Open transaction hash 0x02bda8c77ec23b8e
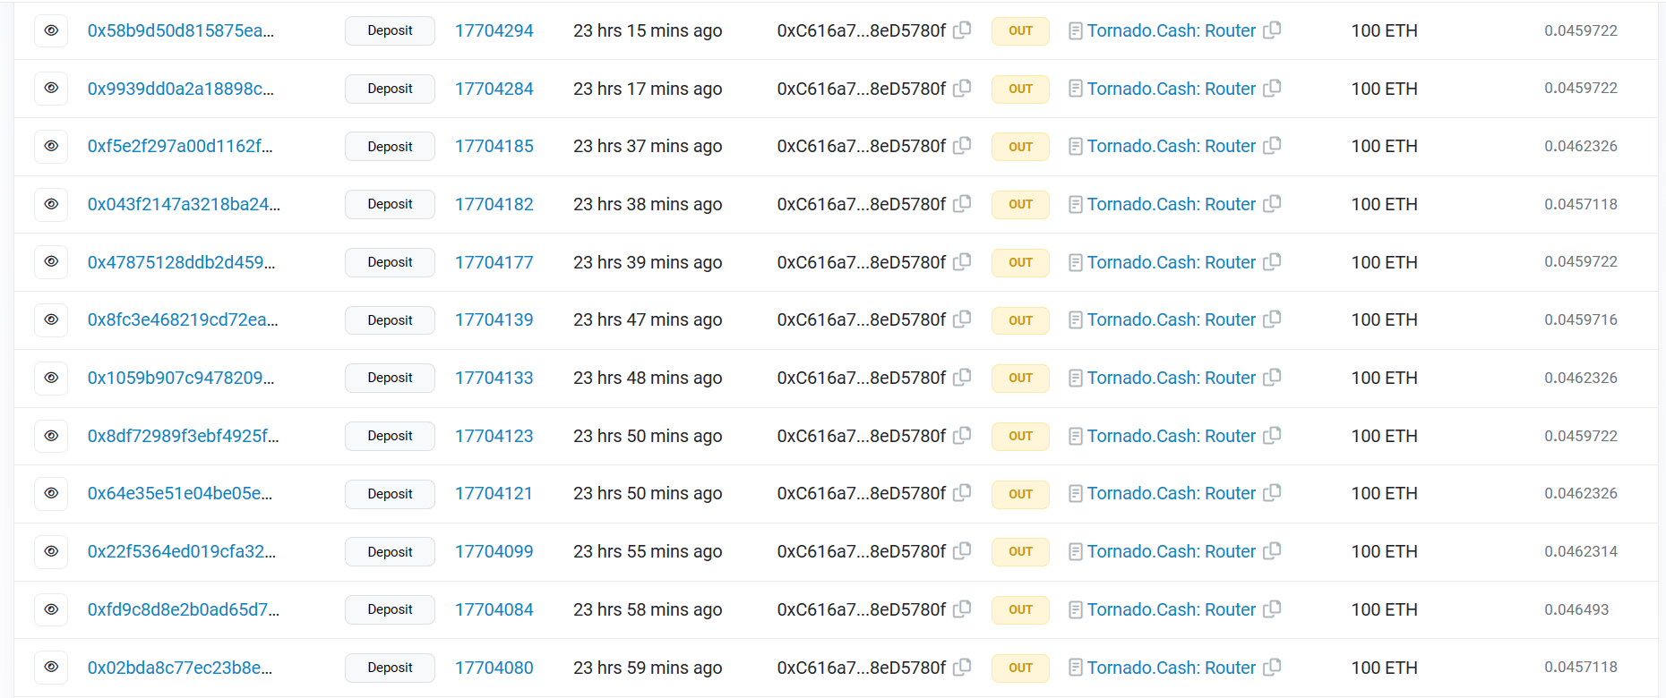The image size is (1666, 698). click(180, 668)
